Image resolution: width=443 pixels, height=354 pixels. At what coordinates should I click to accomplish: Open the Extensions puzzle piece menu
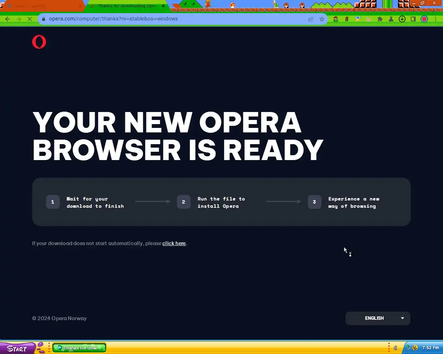click(380, 19)
